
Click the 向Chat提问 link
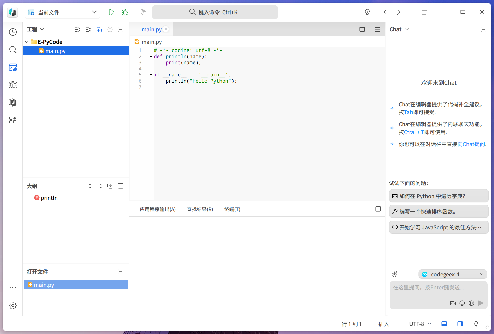click(471, 144)
